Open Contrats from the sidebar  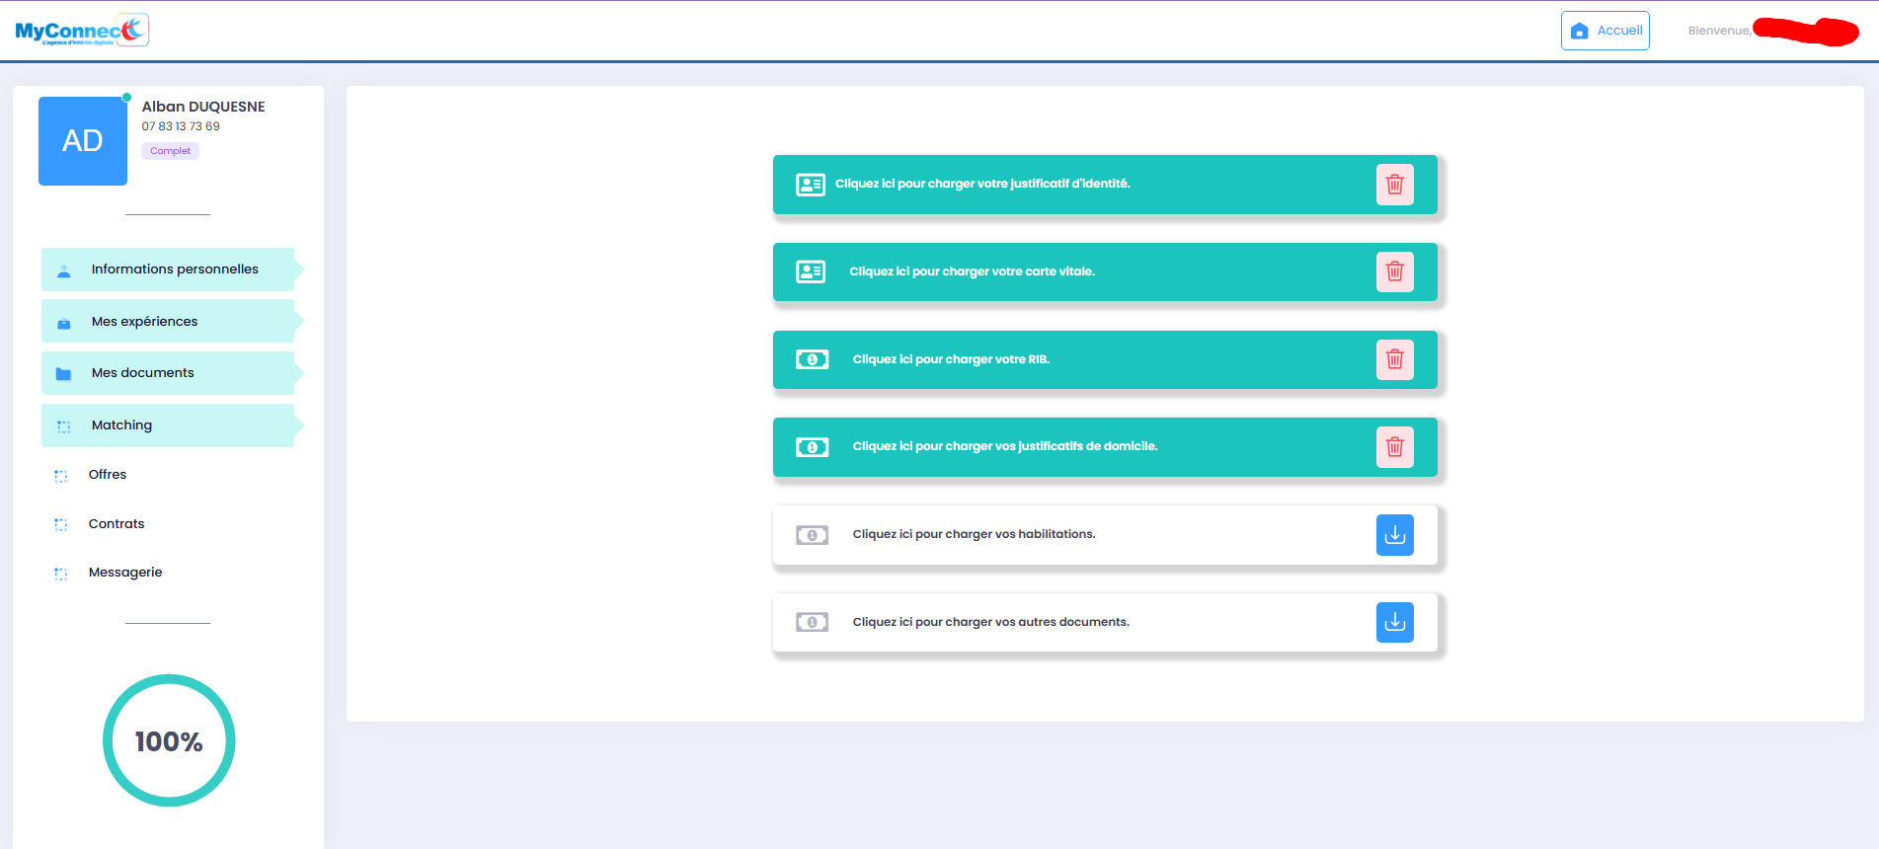click(117, 524)
